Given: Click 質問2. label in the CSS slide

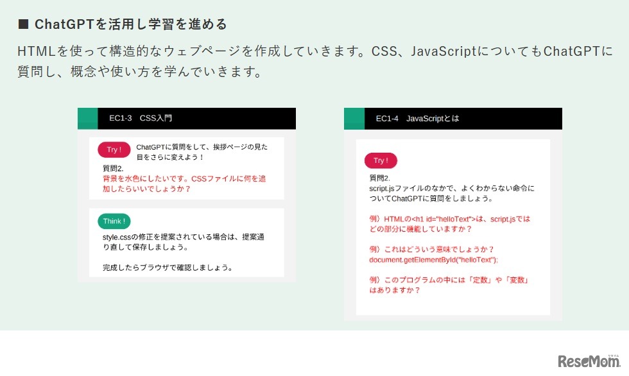Looking at the screenshot, I should point(113,168).
